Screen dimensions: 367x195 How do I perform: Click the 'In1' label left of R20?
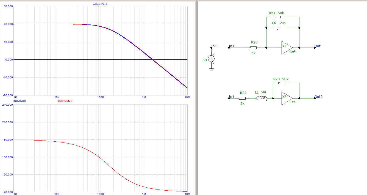click(232, 46)
